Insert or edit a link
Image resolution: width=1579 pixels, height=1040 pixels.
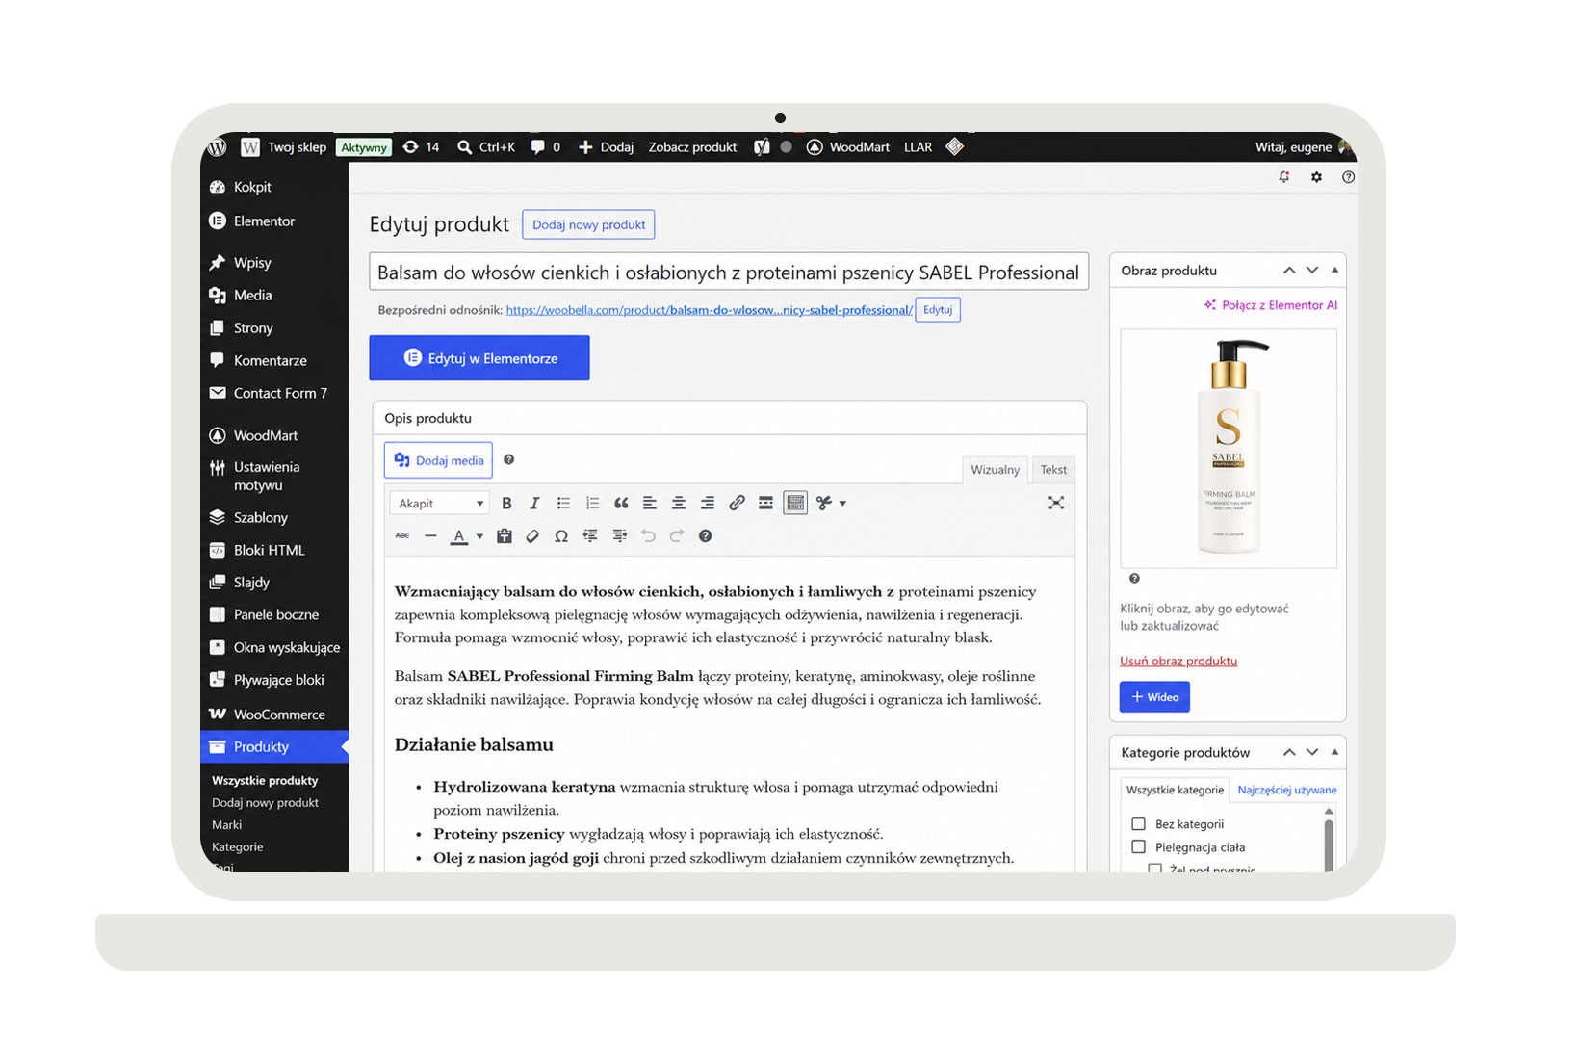tap(737, 503)
